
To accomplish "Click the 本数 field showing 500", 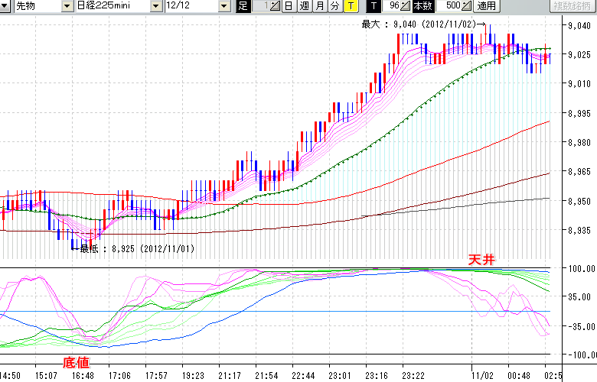I will [450, 6].
